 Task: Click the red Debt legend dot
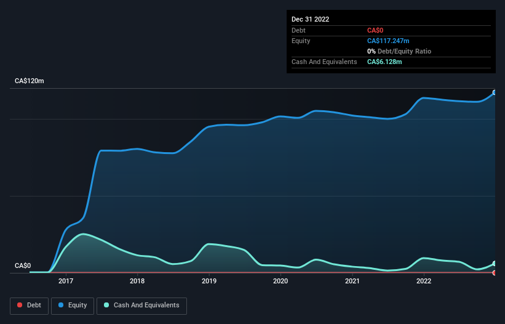[x=20, y=305]
